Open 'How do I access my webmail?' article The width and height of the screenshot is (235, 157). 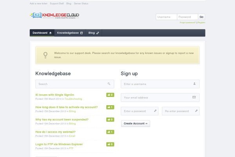click(56, 132)
